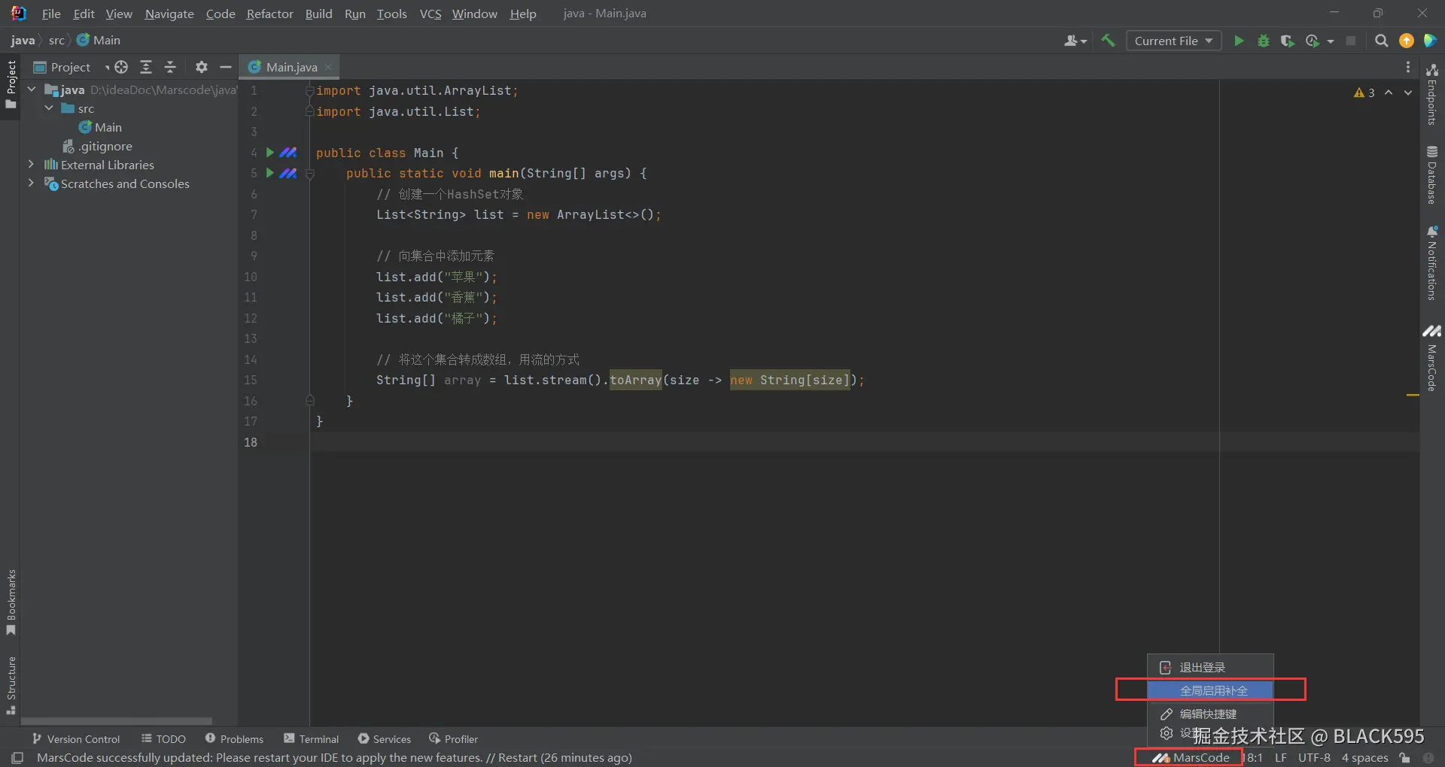Launch the profiler run icon in toolbar

[x=1313, y=41]
